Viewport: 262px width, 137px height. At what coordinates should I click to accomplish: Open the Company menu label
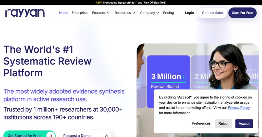147,13
